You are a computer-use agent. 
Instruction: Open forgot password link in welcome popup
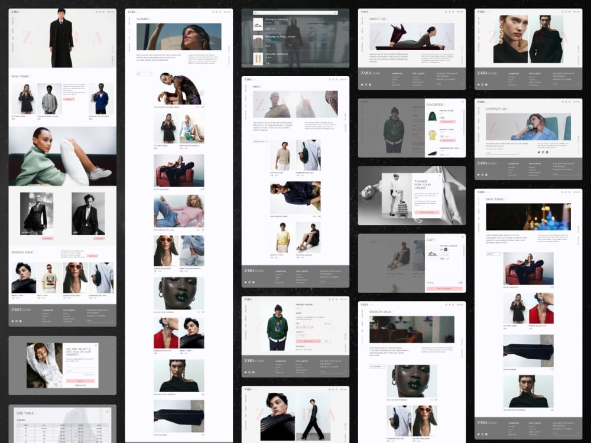(89, 375)
